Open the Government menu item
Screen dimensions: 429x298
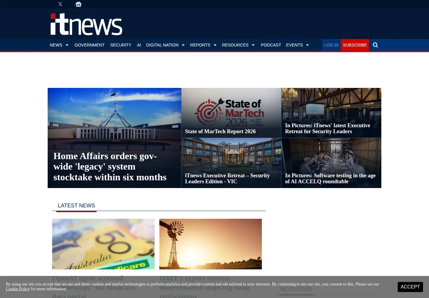coord(90,45)
